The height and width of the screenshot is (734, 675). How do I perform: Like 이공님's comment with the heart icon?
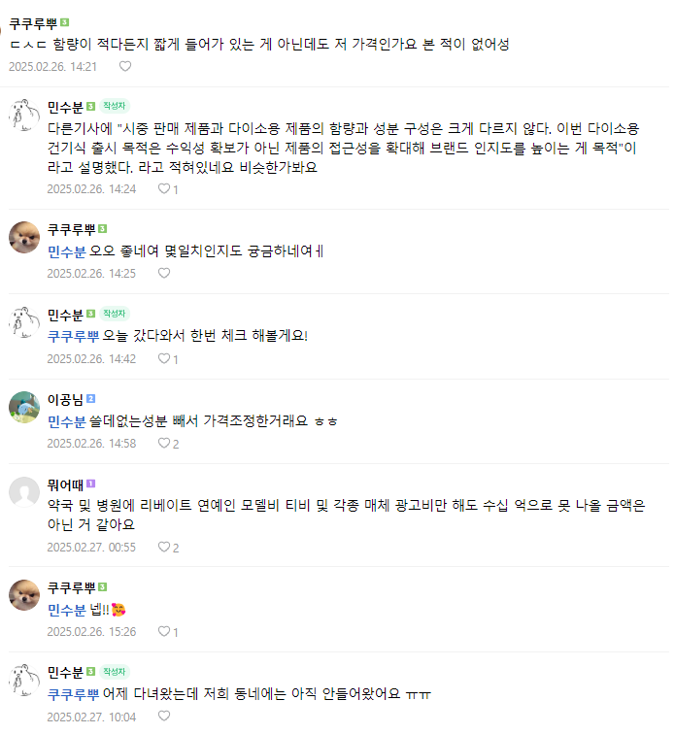(163, 444)
